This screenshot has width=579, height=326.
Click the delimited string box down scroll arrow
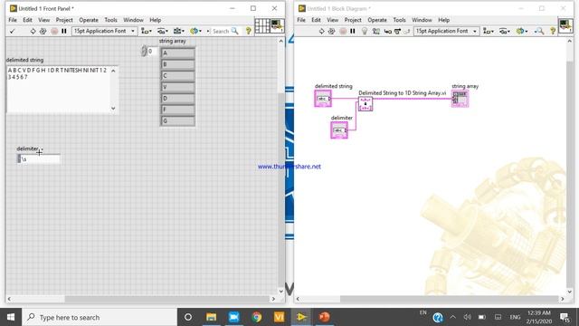coord(113,109)
